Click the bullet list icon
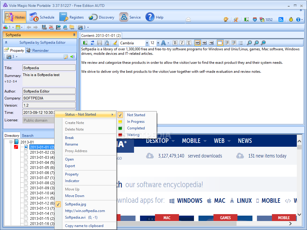307x230 pixels. [241, 43]
